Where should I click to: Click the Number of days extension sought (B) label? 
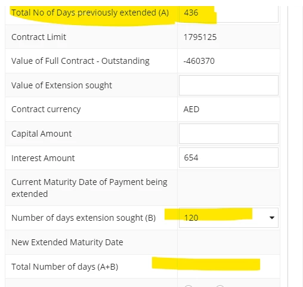click(x=84, y=218)
